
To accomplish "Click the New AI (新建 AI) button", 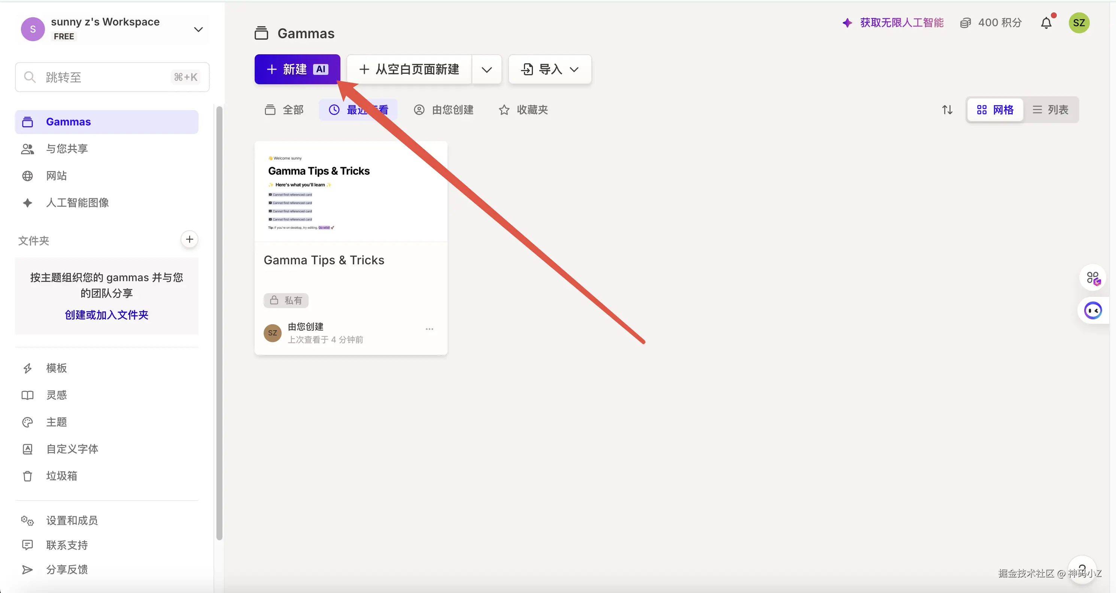I will [297, 70].
